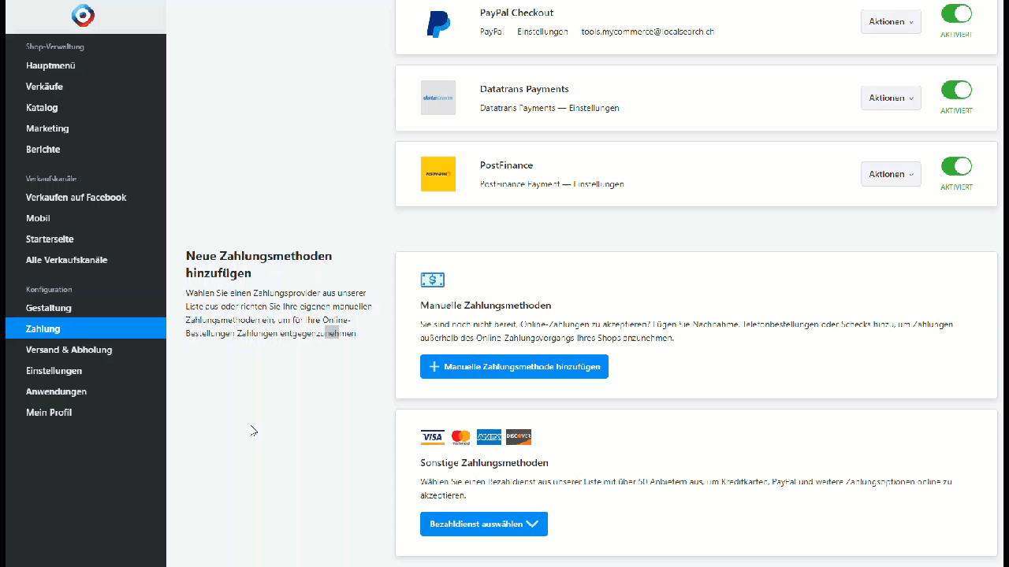Click the Manuelle Zahlungsmethoden heading
This screenshot has height=567, width=1009.
[486, 306]
